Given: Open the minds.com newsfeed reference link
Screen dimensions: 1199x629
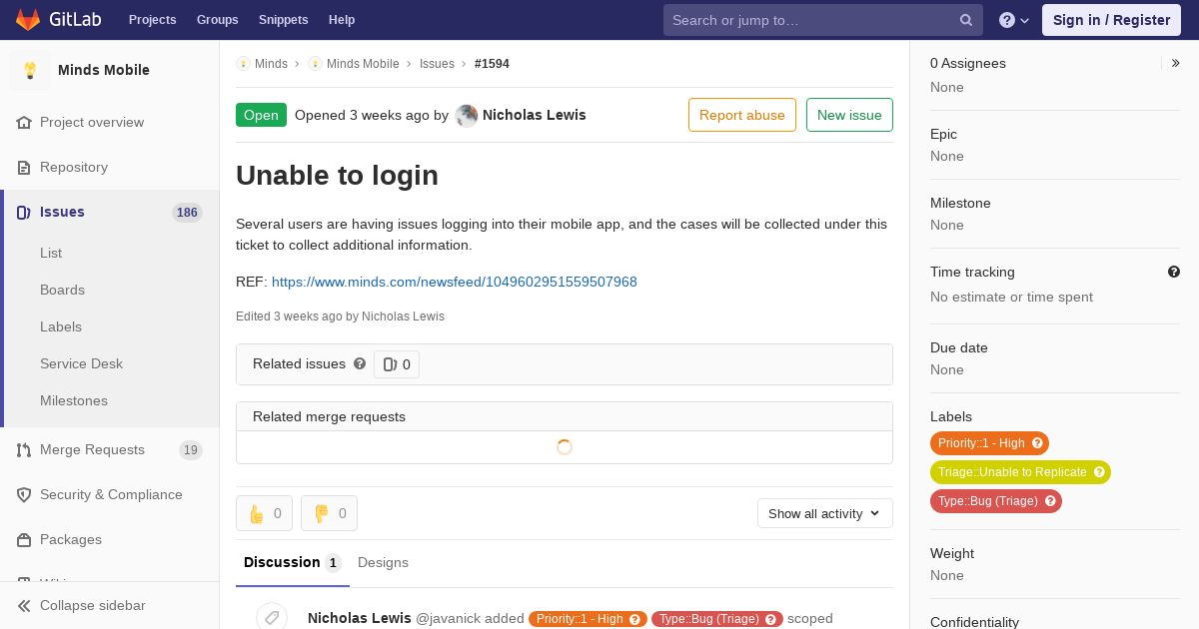Looking at the screenshot, I should (455, 282).
